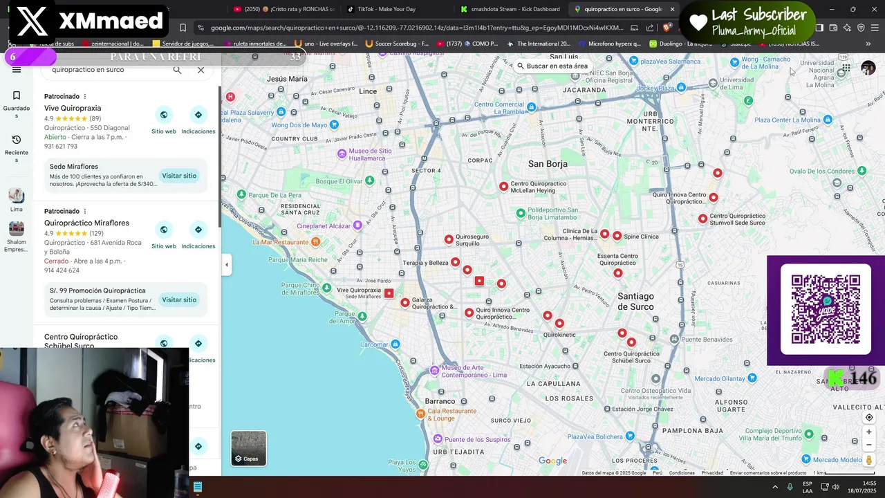This screenshot has width=885, height=498.
Task: Click the Street View pegman icon
Action: coord(869,460)
